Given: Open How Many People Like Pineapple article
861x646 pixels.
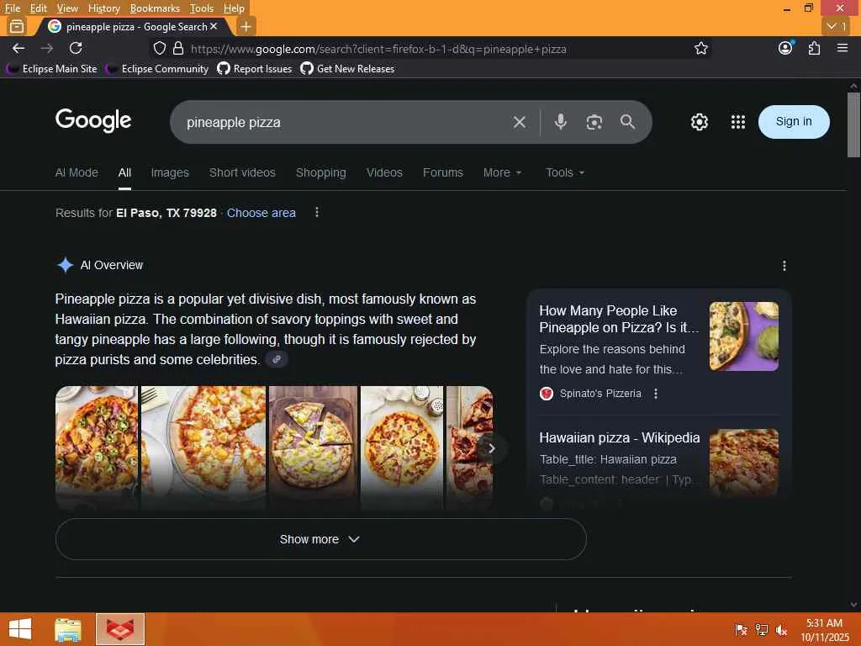Looking at the screenshot, I should [619, 319].
